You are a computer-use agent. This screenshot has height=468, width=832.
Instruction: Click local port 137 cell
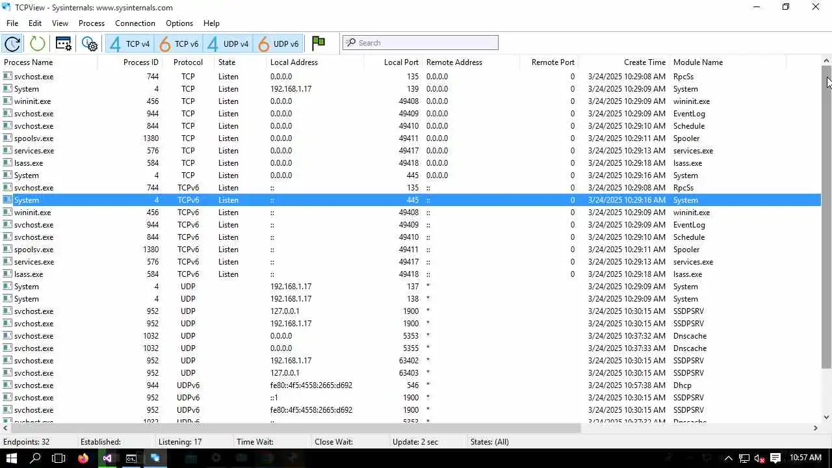click(413, 287)
